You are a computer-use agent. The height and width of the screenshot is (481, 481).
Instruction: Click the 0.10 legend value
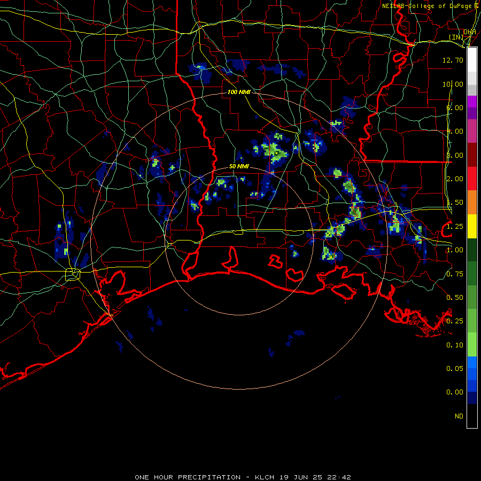[455, 345]
